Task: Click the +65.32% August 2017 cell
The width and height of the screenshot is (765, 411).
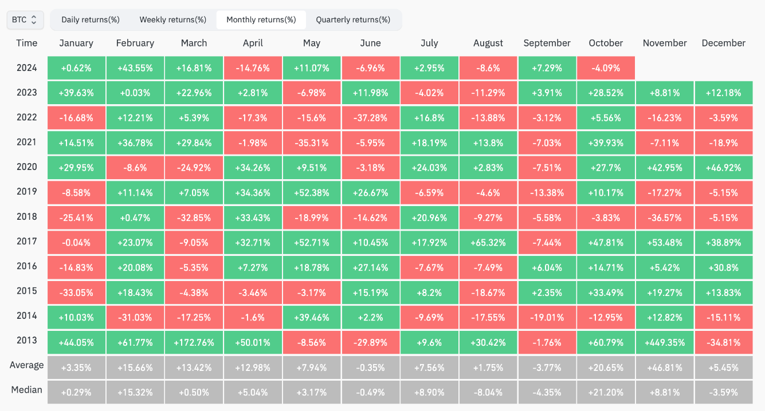Action: coord(488,242)
